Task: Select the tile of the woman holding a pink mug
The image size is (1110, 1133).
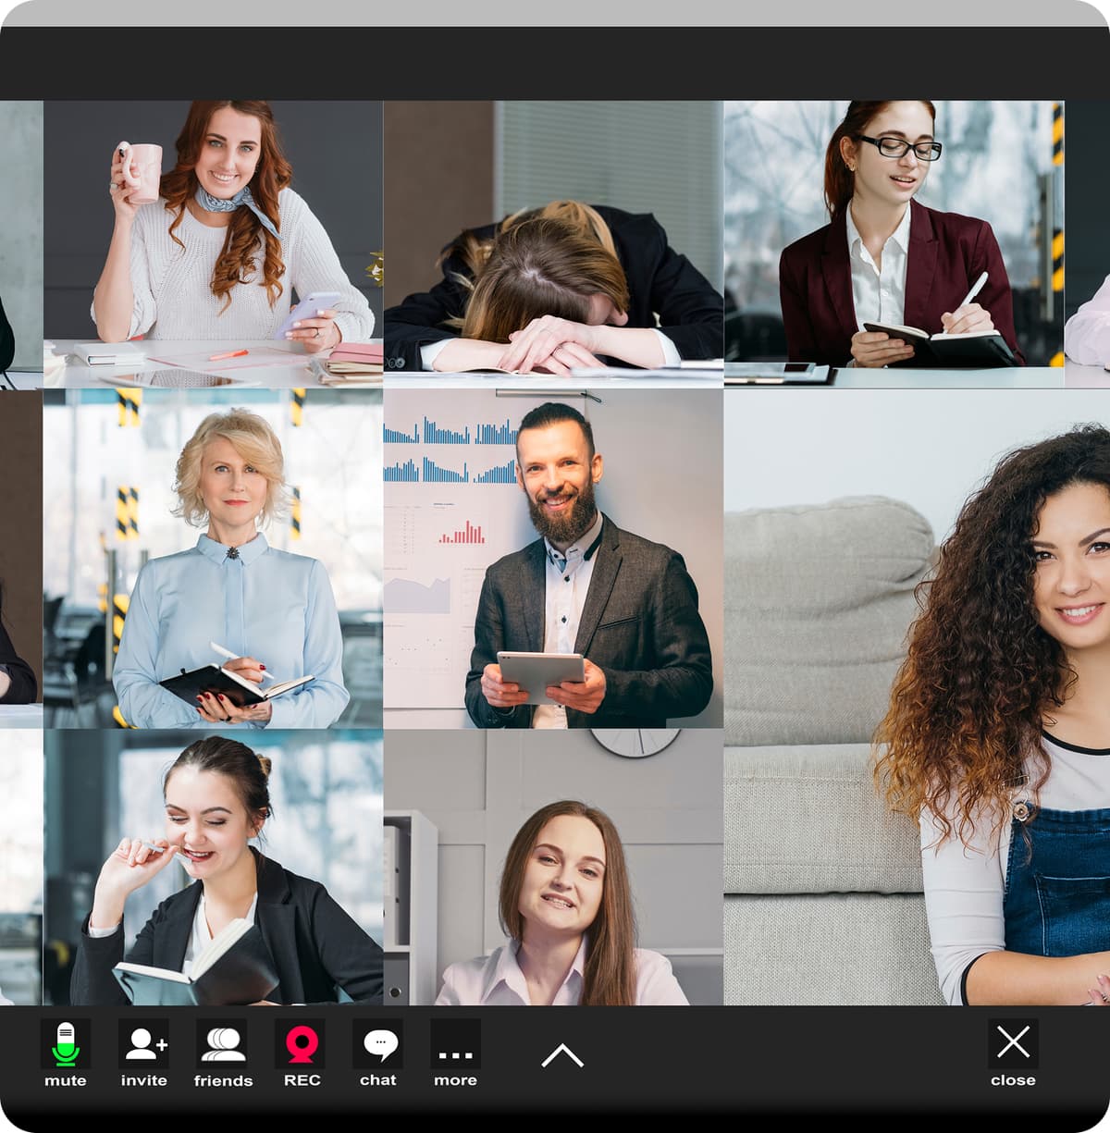Action: pyautogui.click(x=208, y=240)
